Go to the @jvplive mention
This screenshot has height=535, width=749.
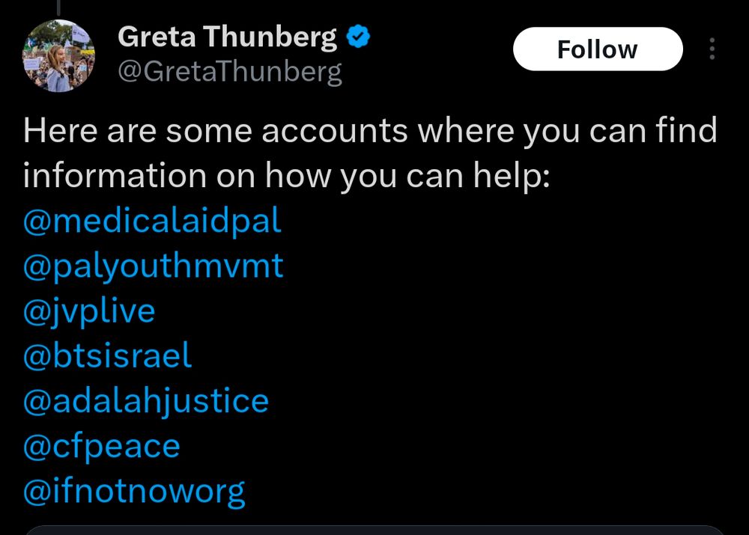click(89, 311)
